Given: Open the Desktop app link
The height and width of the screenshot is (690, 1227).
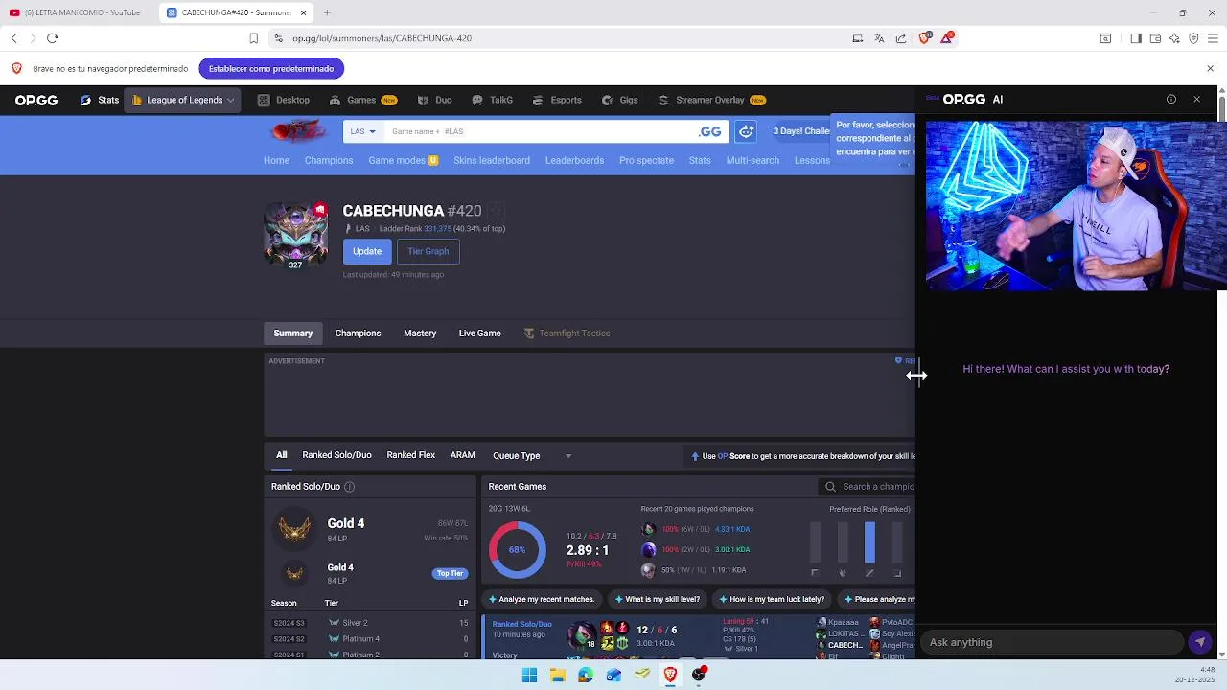Looking at the screenshot, I should (284, 100).
